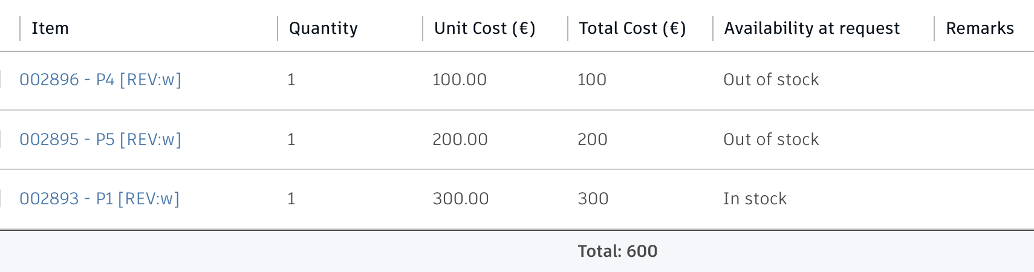Select the 300.00 unit cost cell
Screen dimensions: 1034x272
coord(461,199)
